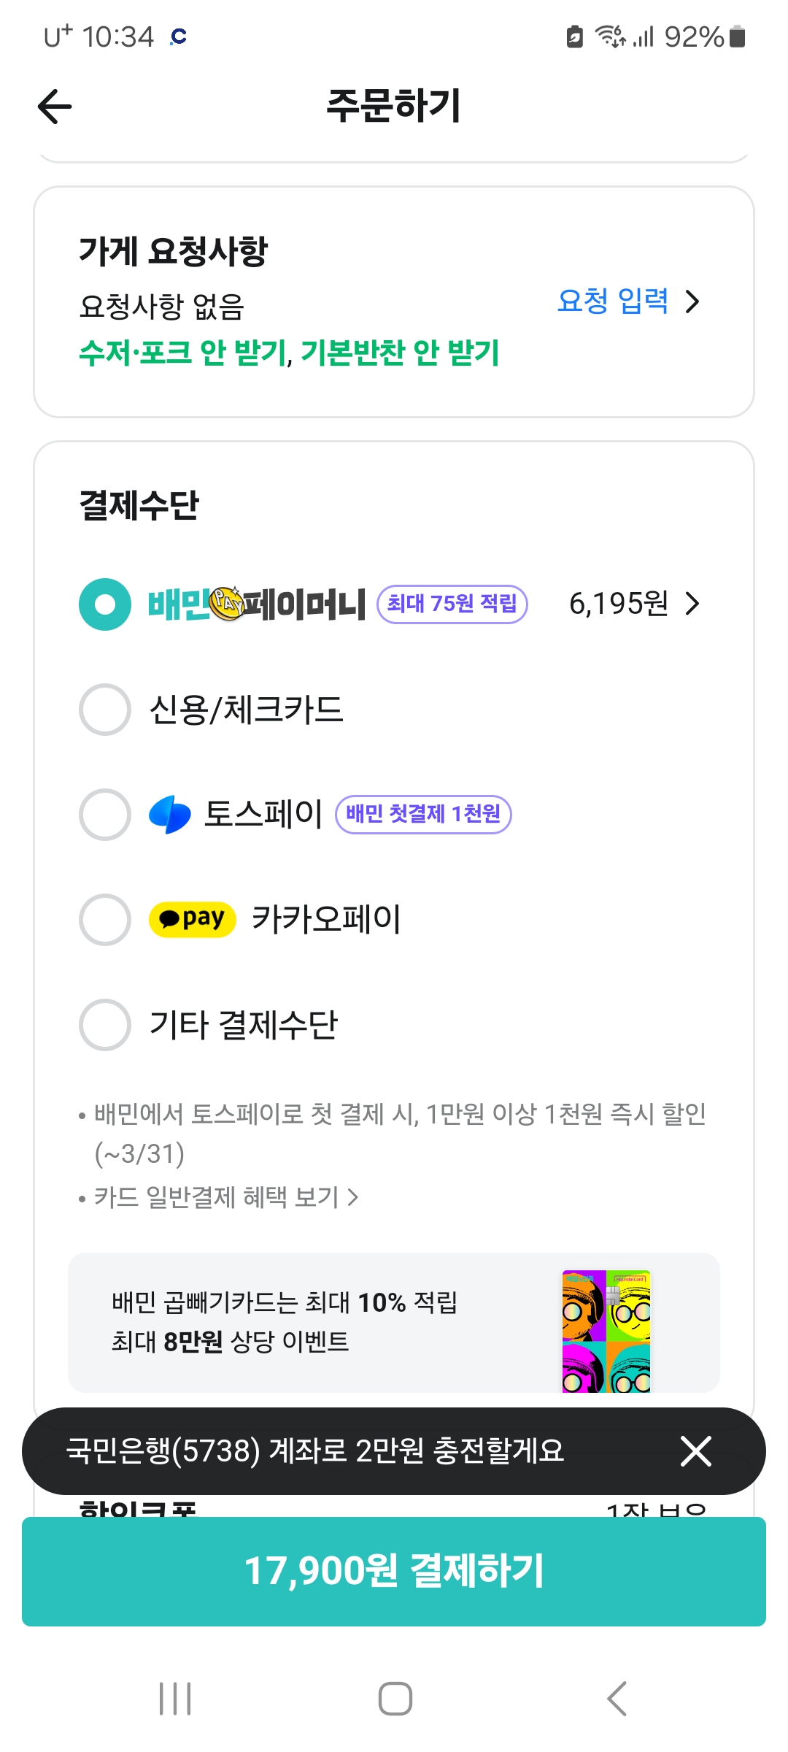Screen dimensions: 788x1752
Task: Dismiss the 국민은행 charge toast with X
Action: pyautogui.click(x=695, y=1451)
